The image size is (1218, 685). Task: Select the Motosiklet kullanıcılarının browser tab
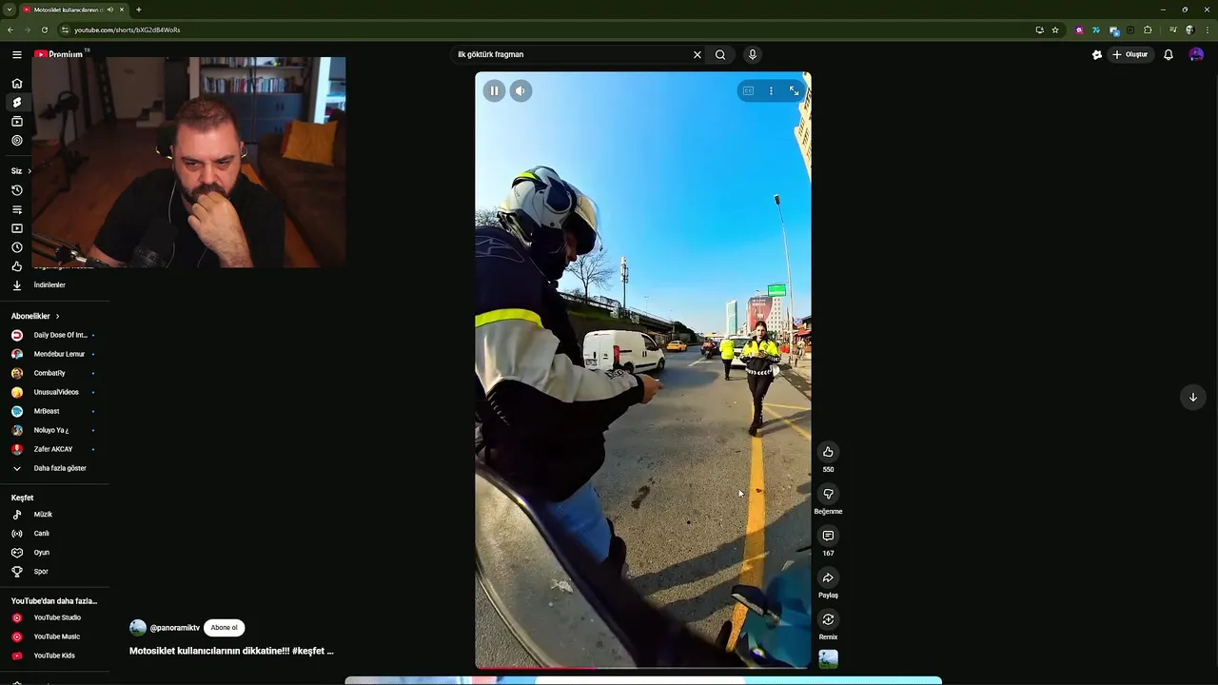click(x=72, y=10)
